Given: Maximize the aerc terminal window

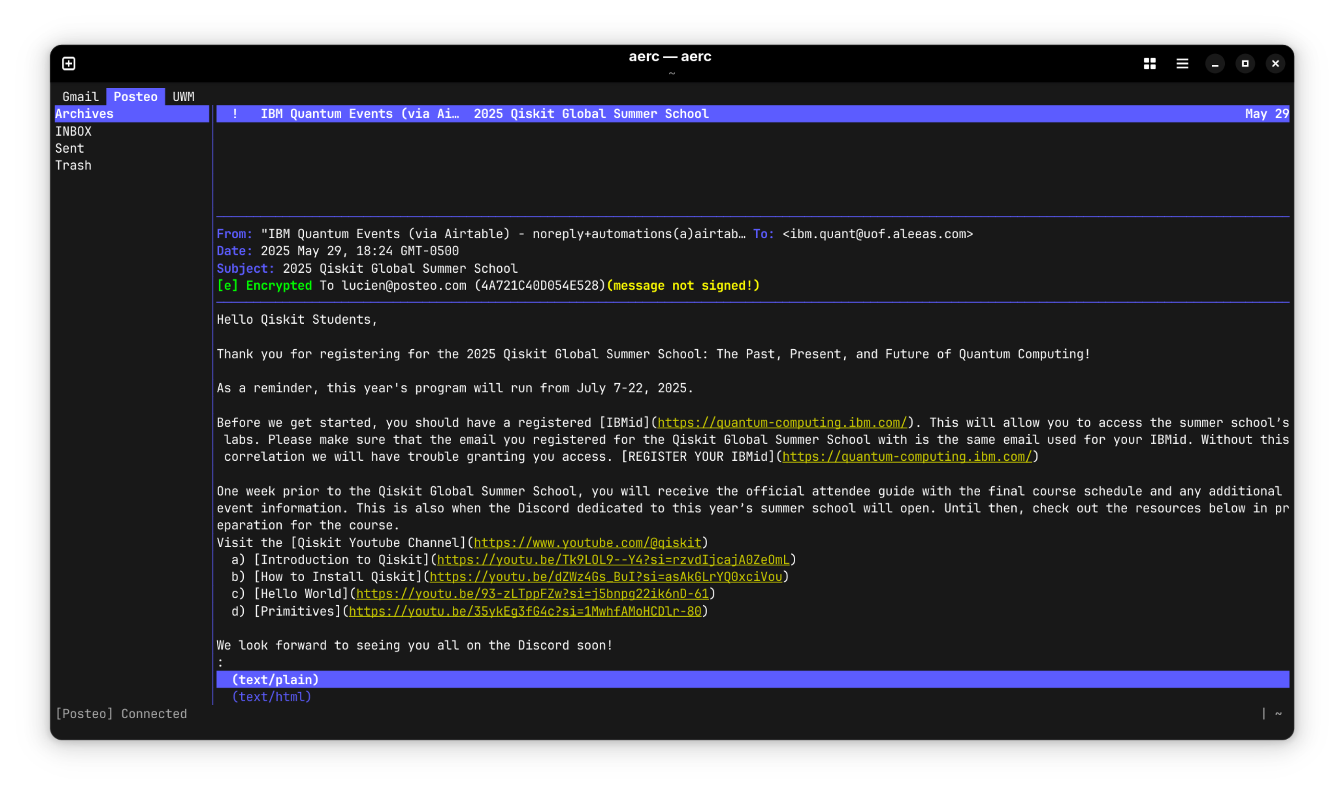Looking at the screenshot, I should (1245, 64).
